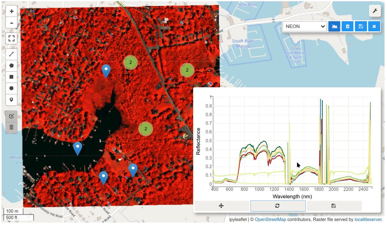Zoom out of the map

12,23
